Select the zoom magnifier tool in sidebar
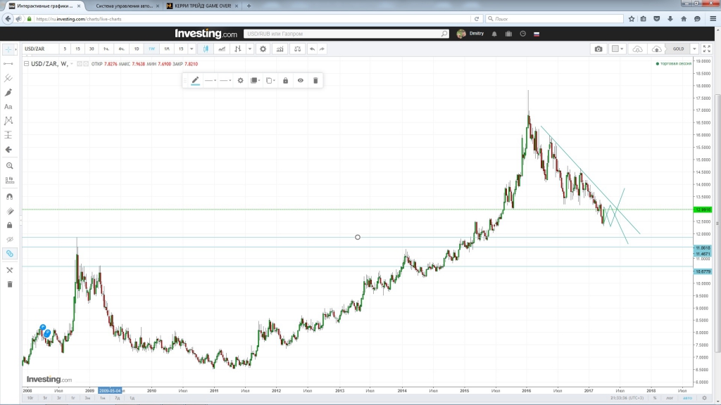The height and width of the screenshot is (405, 721). pyautogui.click(x=9, y=166)
